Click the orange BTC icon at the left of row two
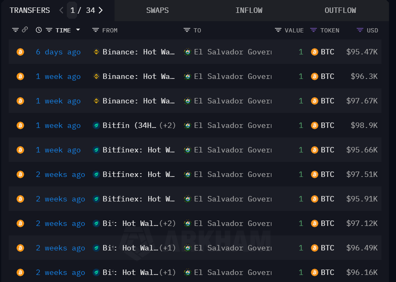This screenshot has width=396, height=282. (20, 76)
